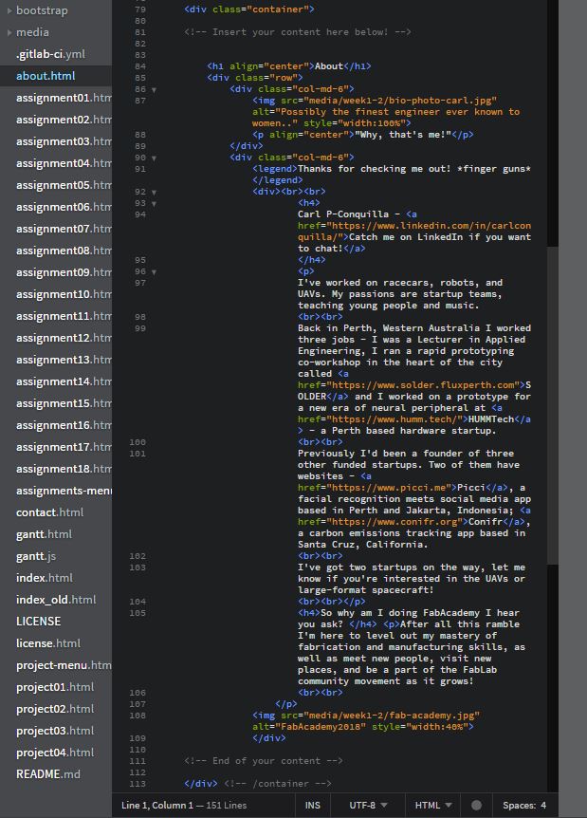Open assignment17.html file
The image size is (587, 818).
[x=64, y=448]
